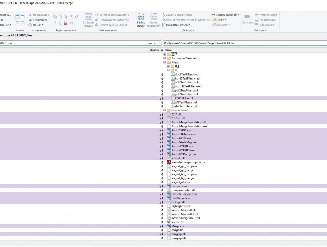Click the left path history clock icon
327x247 pixels.
click(x=159, y=43)
